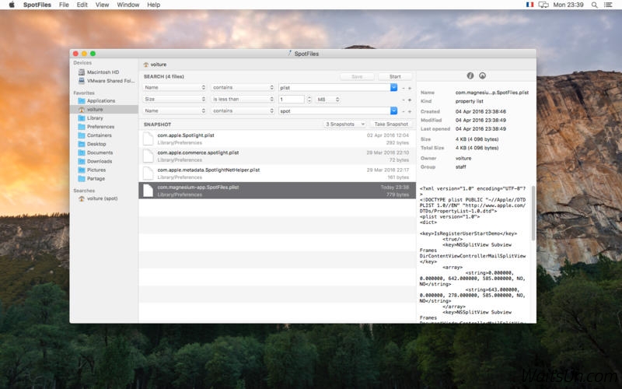Click Kind value property list
This screenshot has height=389, width=622.
tap(470, 101)
